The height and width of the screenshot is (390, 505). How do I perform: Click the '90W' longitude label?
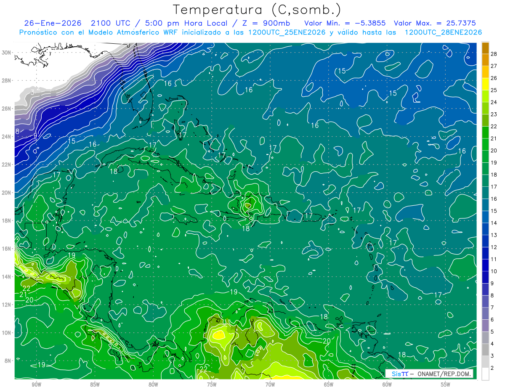click(36, 385)
